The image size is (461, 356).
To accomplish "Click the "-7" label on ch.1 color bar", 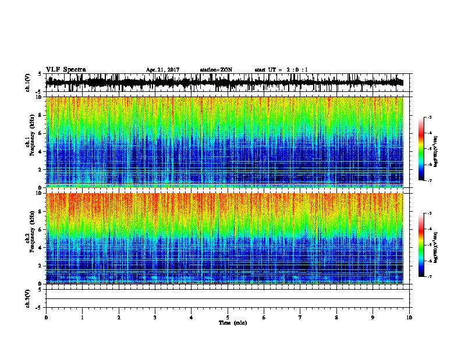I will (429, 180).
